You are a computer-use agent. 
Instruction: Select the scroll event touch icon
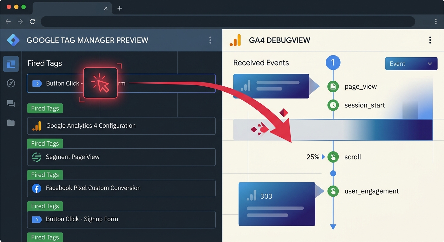333,157
